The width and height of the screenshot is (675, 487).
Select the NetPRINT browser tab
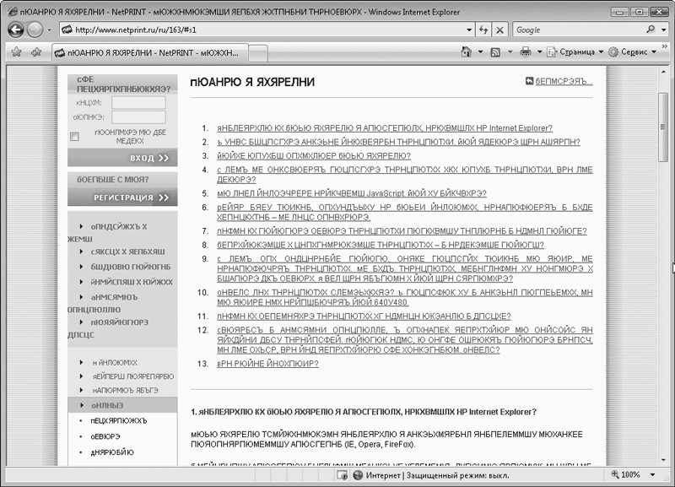coord(150,53)
